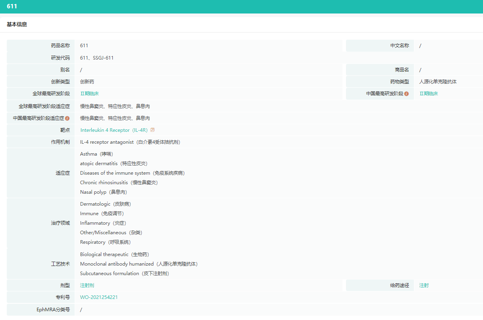This screenshot has width=483, height=320.
Task: Select global-stage indications 慢性鼻窦炎、特应性皮炎、鼻息肉
Action: [115, 106]
